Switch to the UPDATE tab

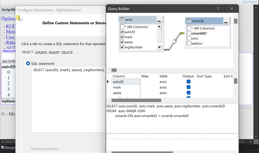click(x=41, y=53)
